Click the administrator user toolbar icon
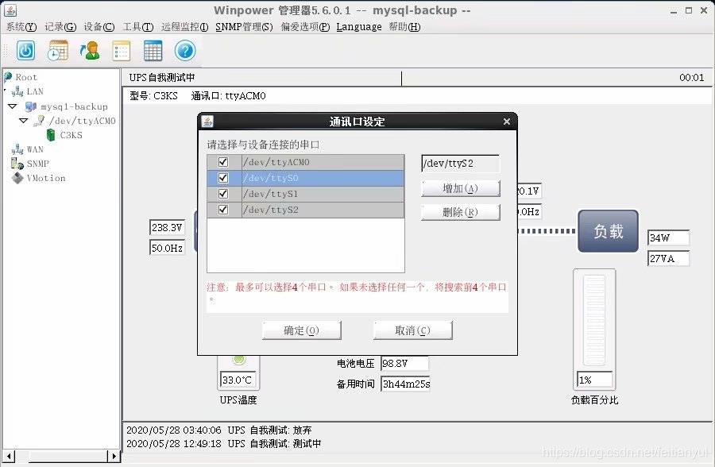Image resolution: width=715 pixels, height=467 pixels. (x=89, y=51)
